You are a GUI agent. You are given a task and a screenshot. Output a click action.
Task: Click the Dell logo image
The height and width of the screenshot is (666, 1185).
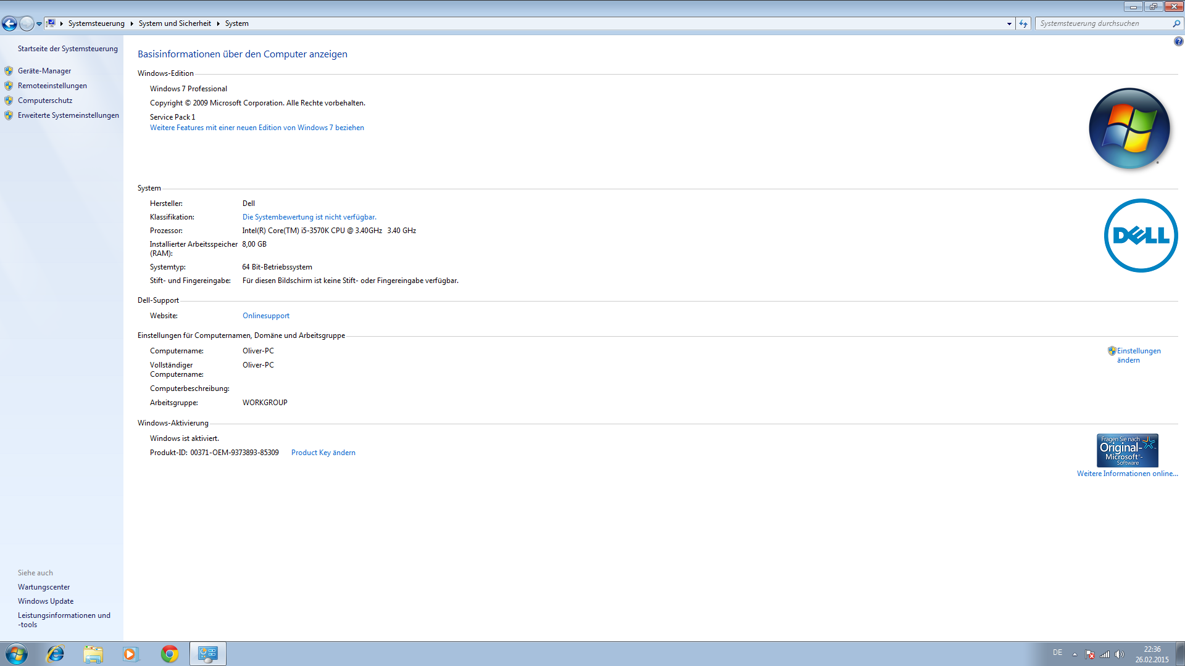click(1141, 236)
